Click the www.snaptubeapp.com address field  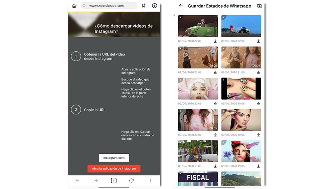109,6
